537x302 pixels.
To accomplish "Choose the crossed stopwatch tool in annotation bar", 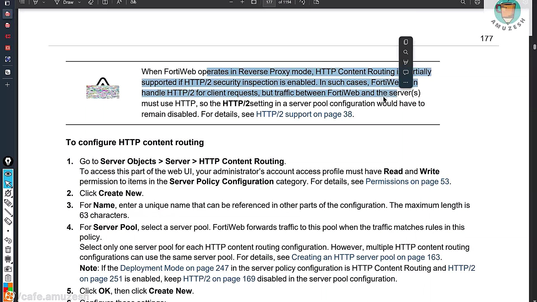I will coord(8,194).
